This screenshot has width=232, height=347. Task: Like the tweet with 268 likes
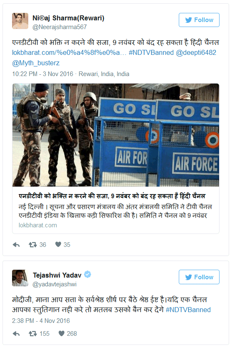61,333
